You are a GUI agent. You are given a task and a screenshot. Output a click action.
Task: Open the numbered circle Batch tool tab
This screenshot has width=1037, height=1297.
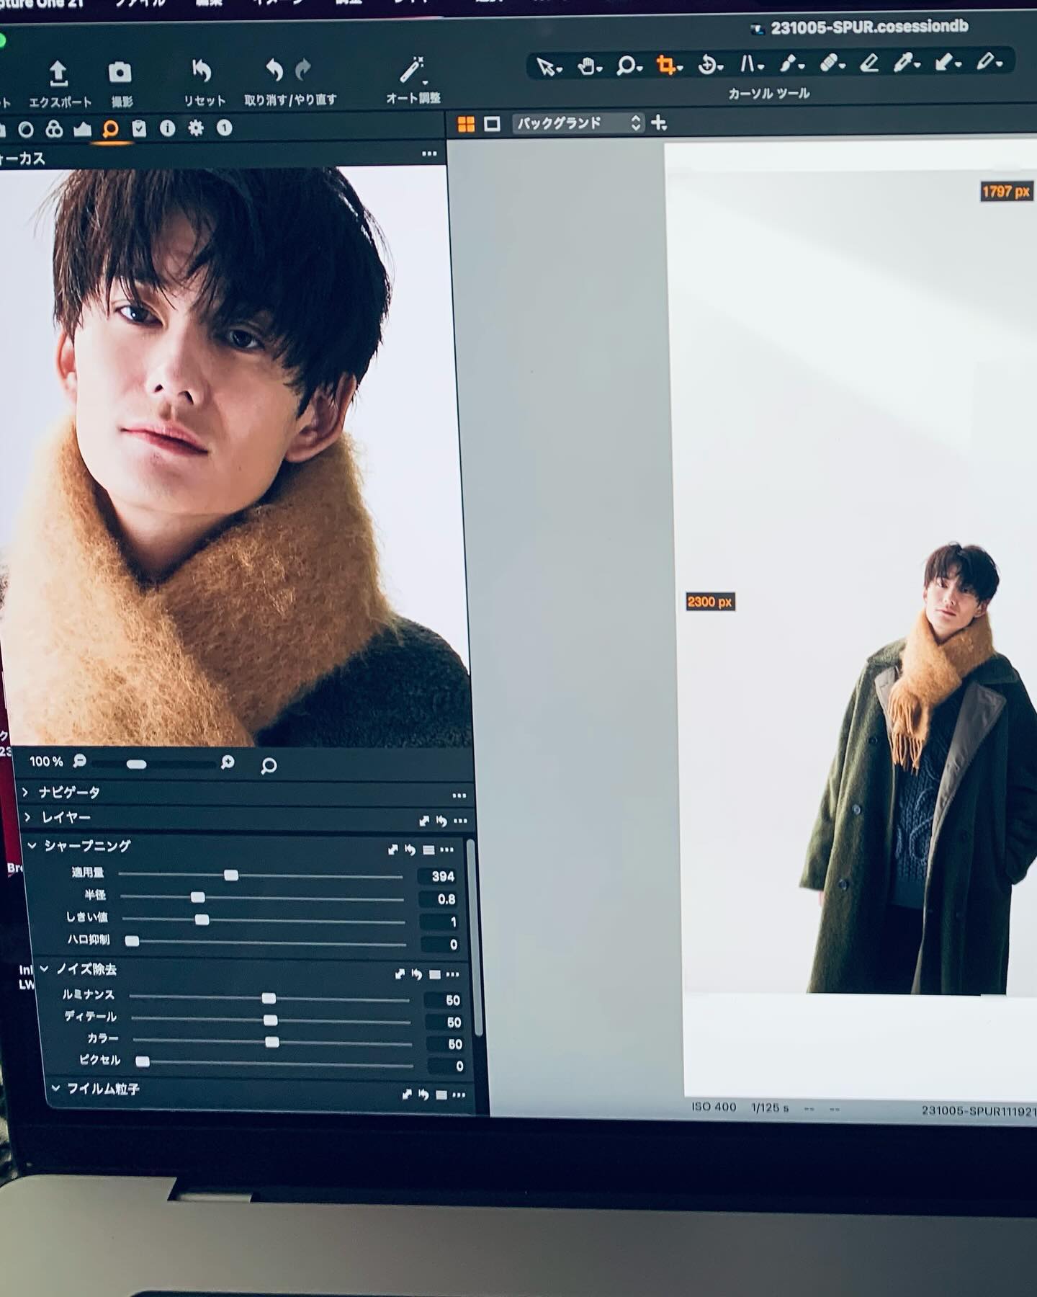click(224, 128)
